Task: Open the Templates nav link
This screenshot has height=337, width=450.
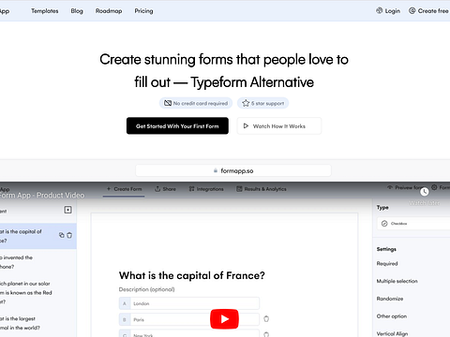Action: (45, 11)
